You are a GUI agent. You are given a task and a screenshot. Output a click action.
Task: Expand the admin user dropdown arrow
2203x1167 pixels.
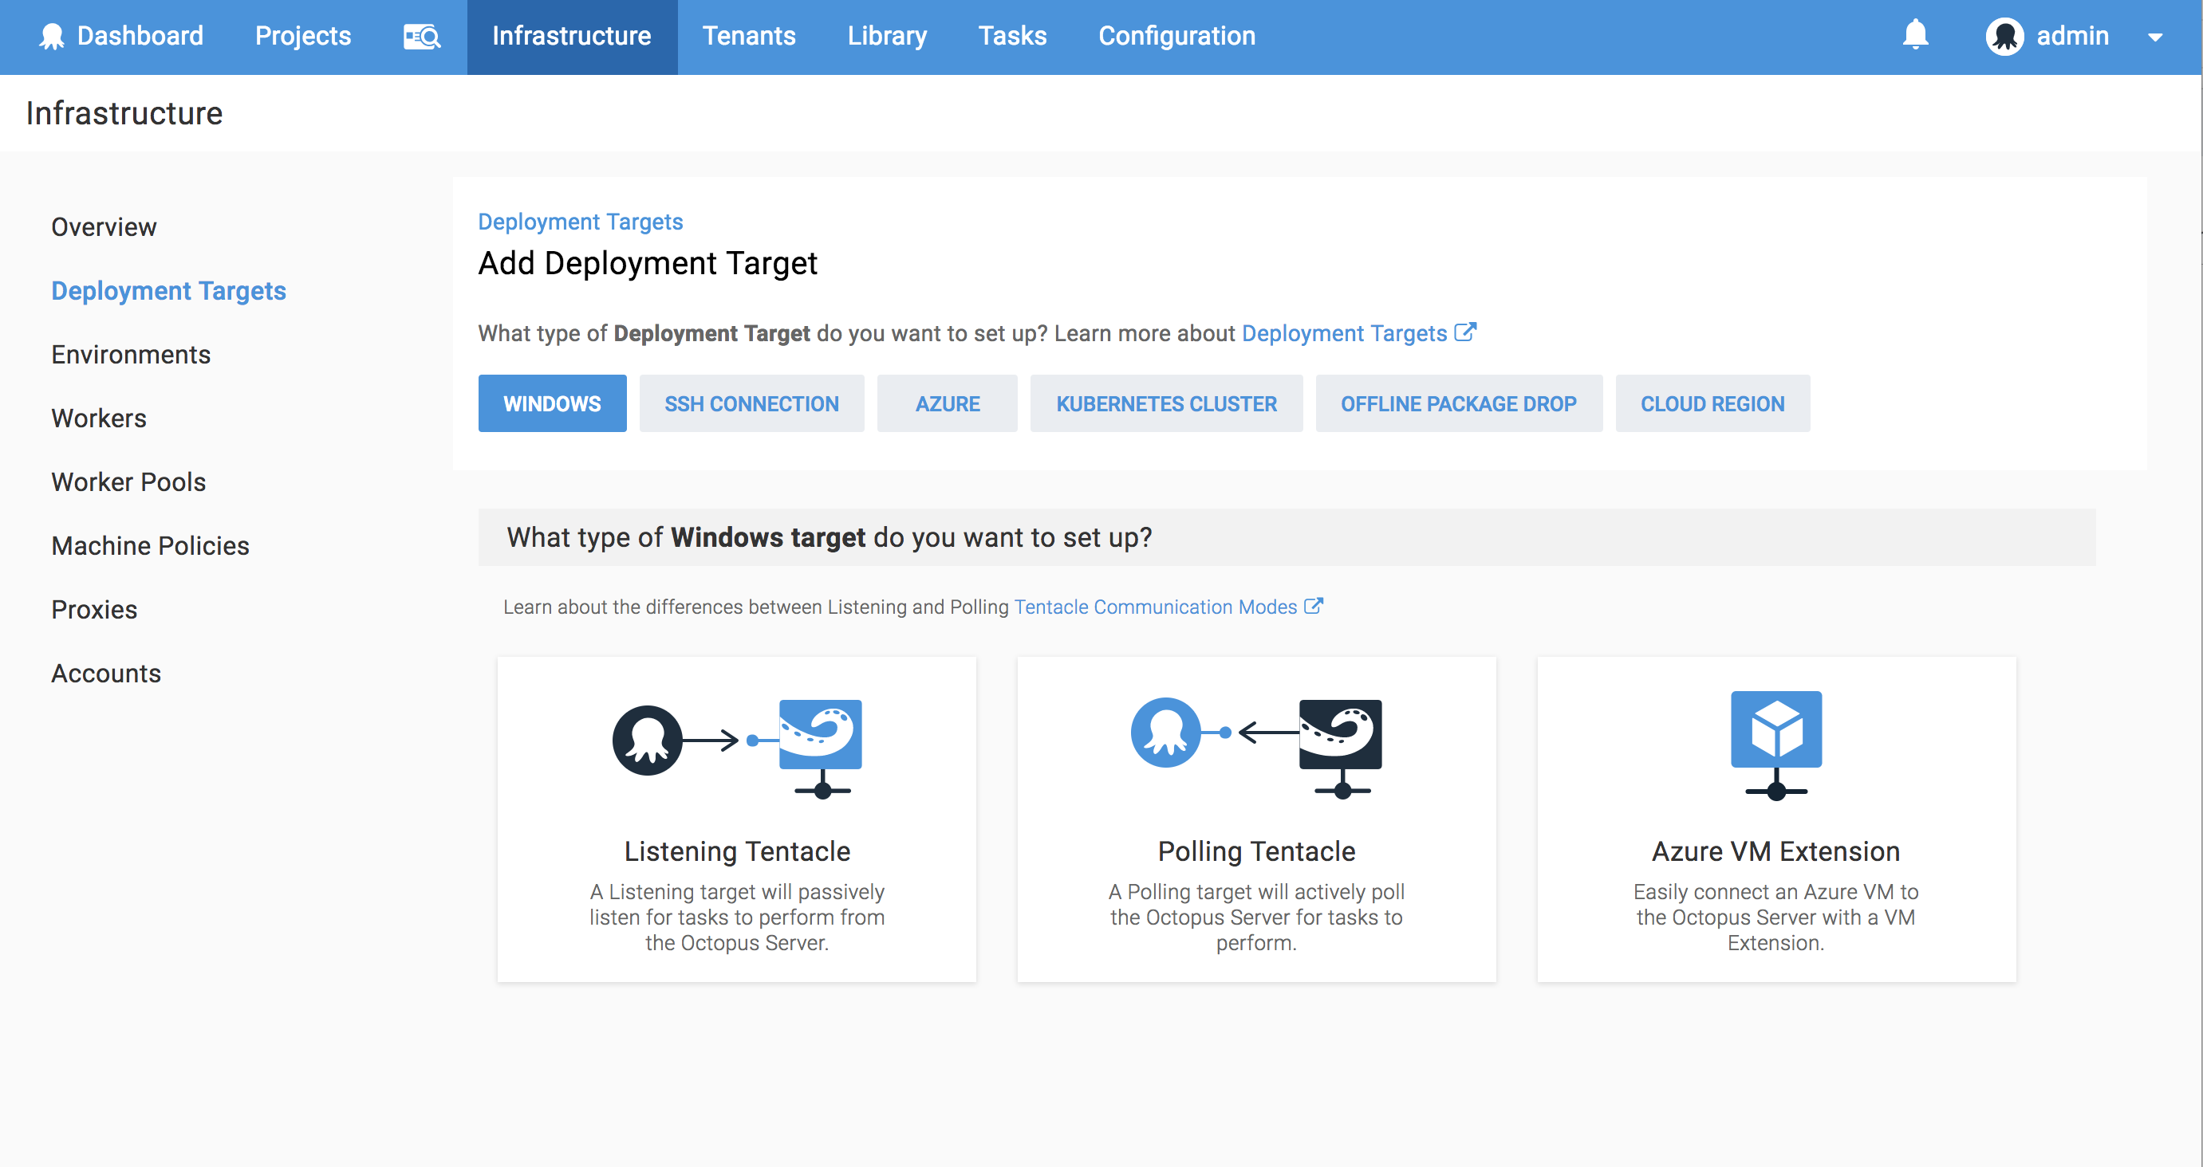click(2155, 37)
